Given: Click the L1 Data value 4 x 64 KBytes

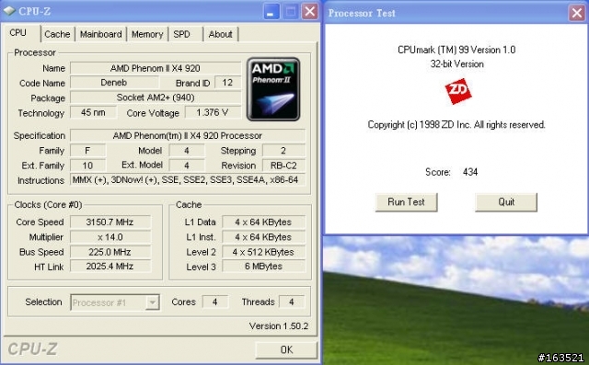Looking at the screenshot, I should click(263, 222).
